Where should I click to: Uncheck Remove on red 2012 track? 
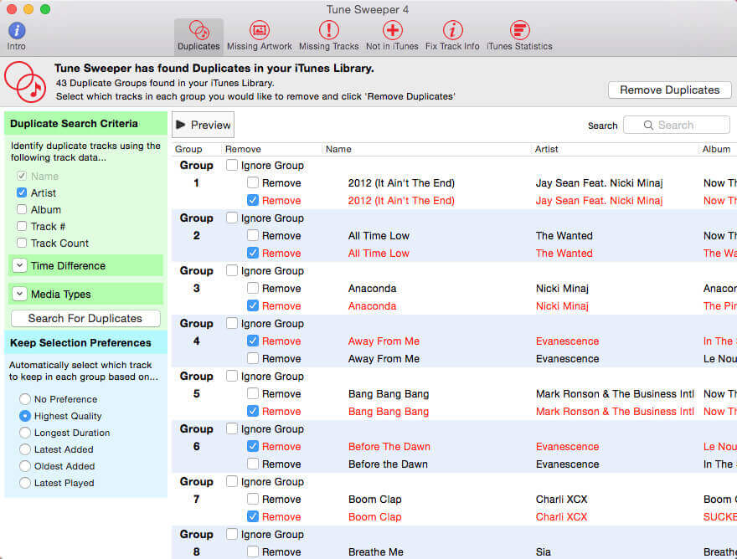pos(253,201)
